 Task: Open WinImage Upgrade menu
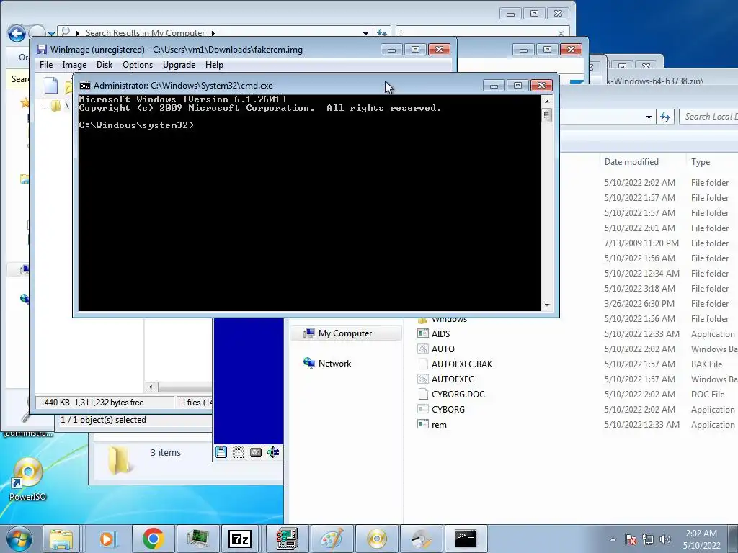click(179, 65)
